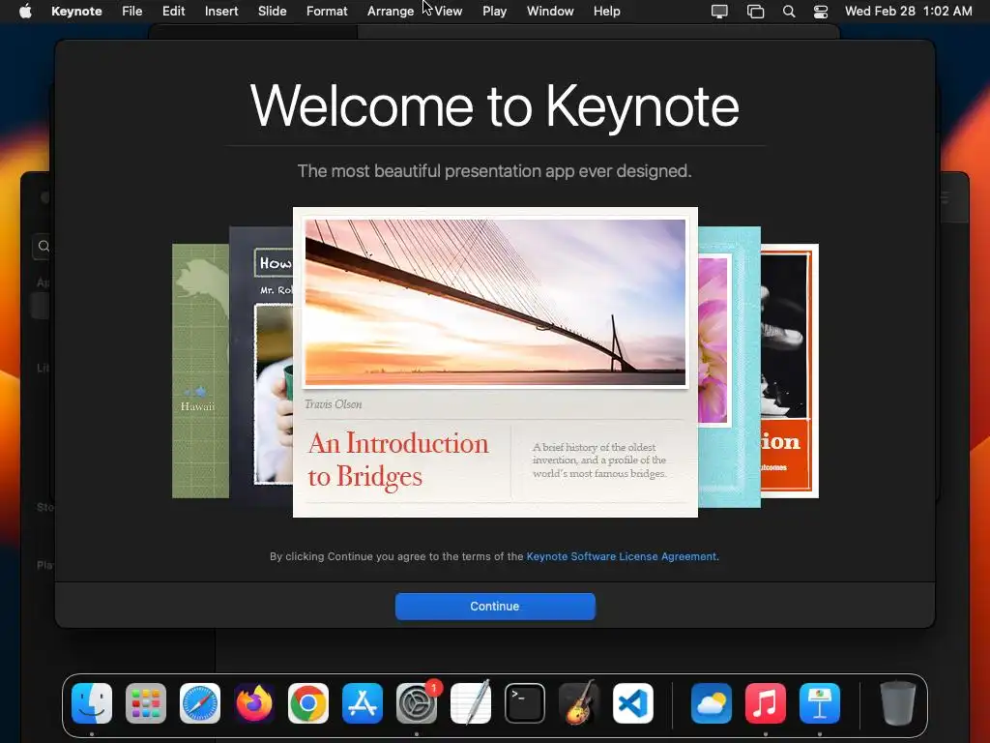Select the Introduction to Bridges theme preview
The width and height of the screenshot is (990, 743).
click(495, 362)
